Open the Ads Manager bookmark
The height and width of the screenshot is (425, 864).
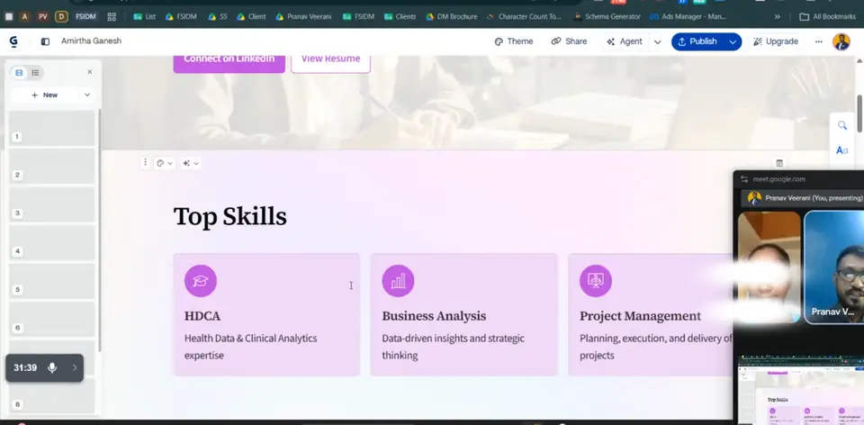point(688,16)
